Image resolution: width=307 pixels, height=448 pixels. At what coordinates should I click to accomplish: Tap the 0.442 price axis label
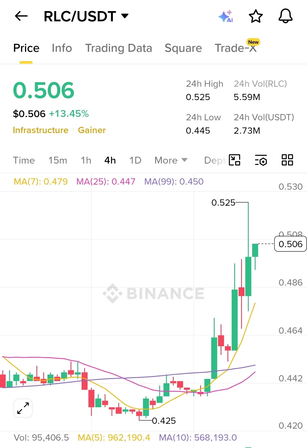[x=291, y=378]
